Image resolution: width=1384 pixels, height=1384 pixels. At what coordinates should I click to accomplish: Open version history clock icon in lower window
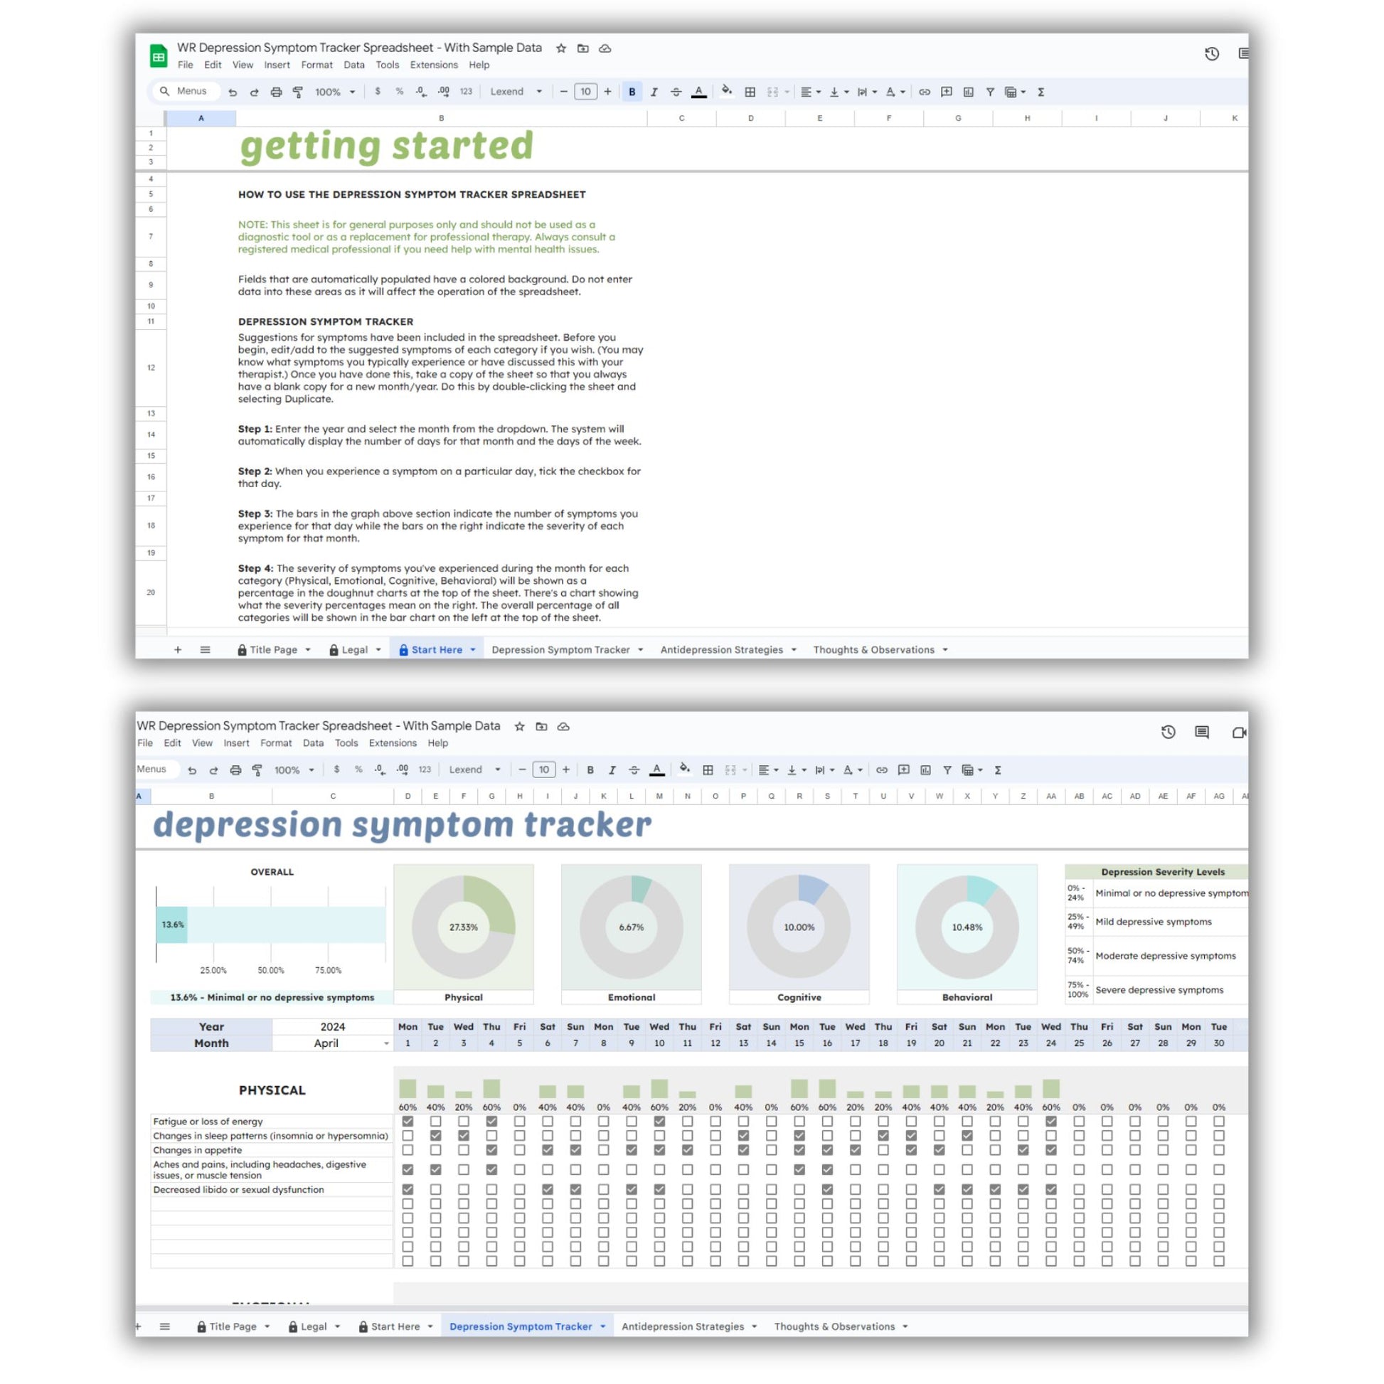click(1168, 731)
